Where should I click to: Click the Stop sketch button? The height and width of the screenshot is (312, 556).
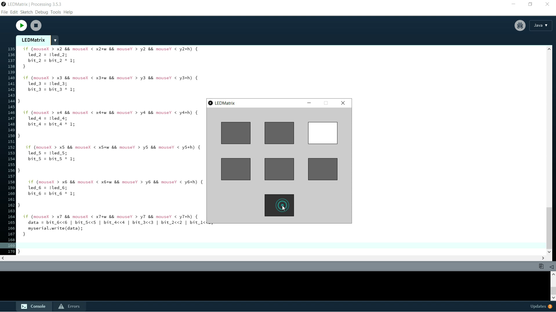click(x=36, y=25)
